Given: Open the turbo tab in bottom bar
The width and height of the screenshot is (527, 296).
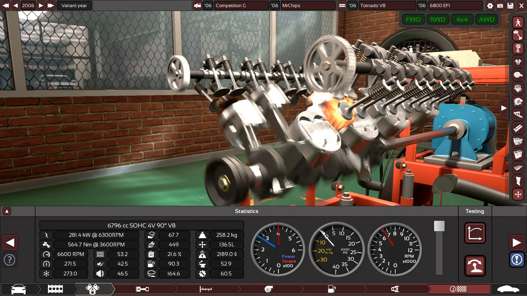Looking at the screenshot, I should (268, 289).
